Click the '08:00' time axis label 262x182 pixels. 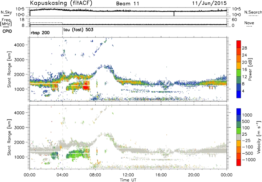(95, 175)
